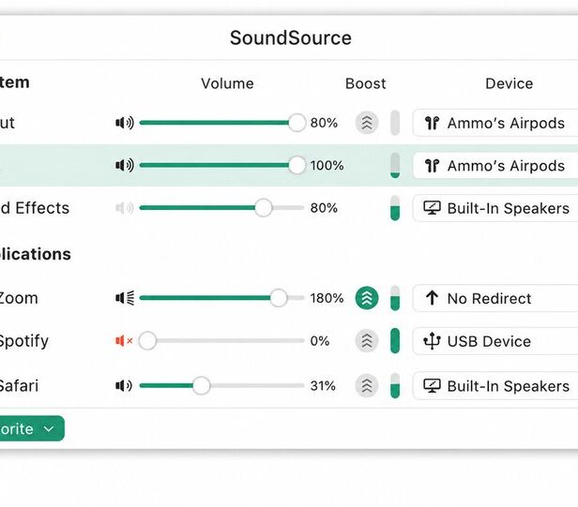This screenshot has width=578, height=507.
Task: Enable boost on the 80% output row
Action: click(x=366, y=123)
